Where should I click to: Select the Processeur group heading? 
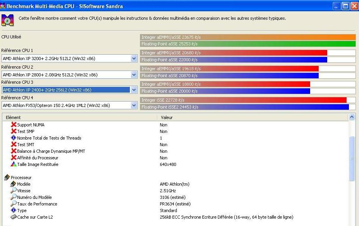coord(21,178)
